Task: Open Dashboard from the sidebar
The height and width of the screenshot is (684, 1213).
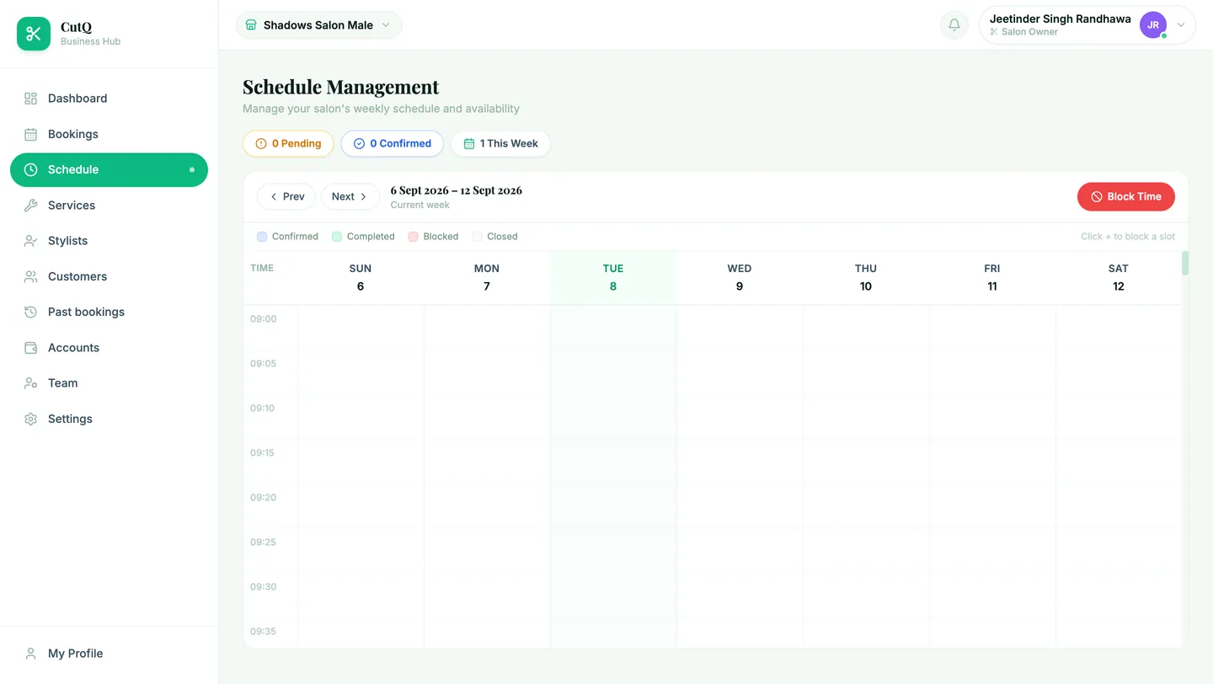Action: coord(109,99)
